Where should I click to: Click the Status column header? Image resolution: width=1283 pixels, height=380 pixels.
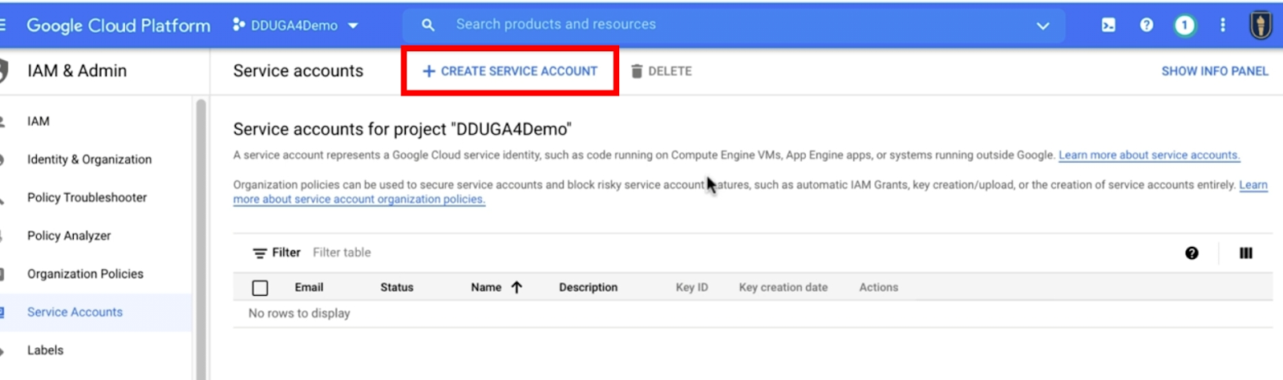point(397,287)
